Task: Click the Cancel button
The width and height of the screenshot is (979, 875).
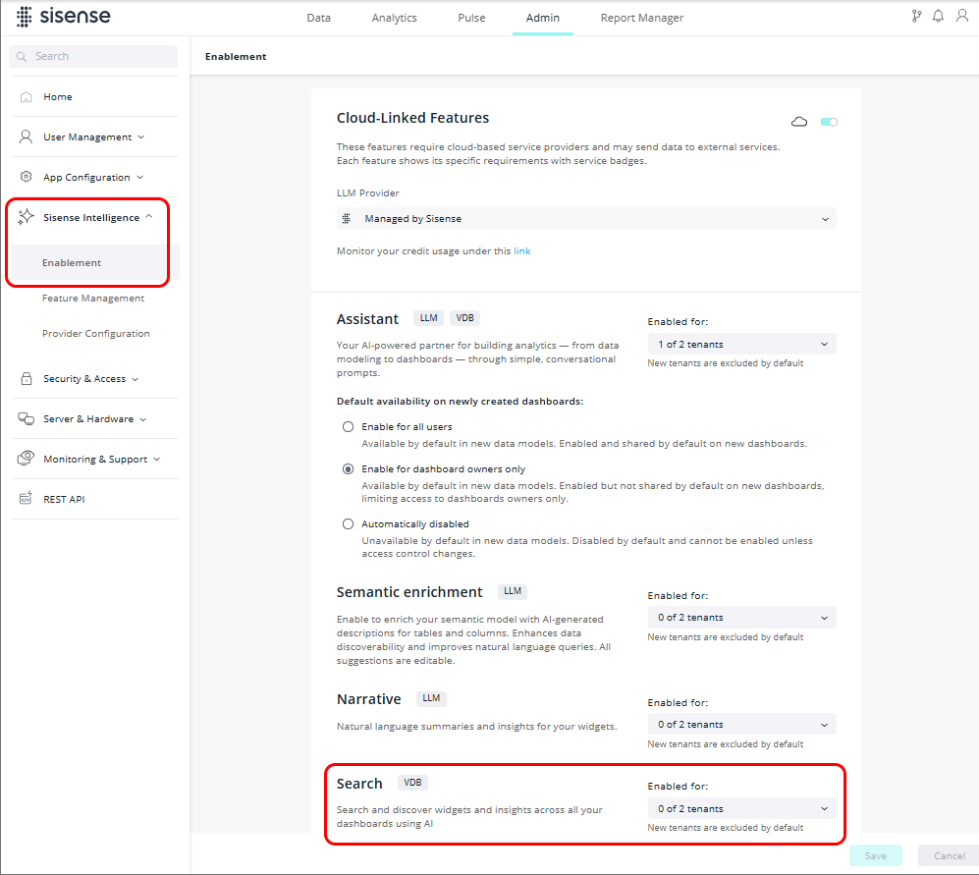Action: 949,855
